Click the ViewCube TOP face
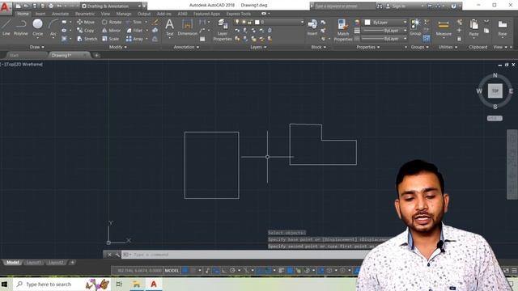Viewport: 518px width, 291px height. pyautogui.click(x=495, y=91)
